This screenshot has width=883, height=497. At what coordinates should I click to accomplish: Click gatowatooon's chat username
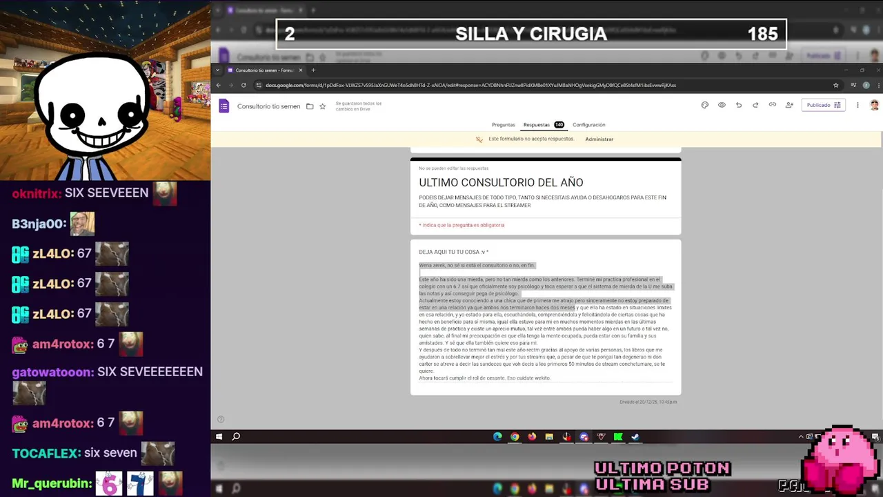(52, 372)
